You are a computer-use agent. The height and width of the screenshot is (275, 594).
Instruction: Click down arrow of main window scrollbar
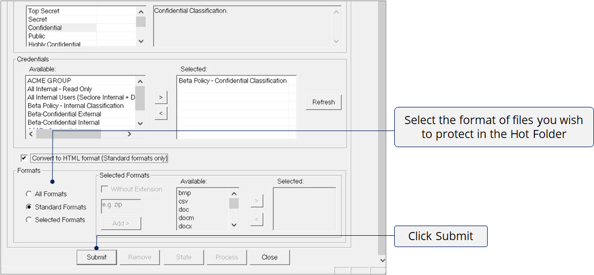click(x=382, y=260)
